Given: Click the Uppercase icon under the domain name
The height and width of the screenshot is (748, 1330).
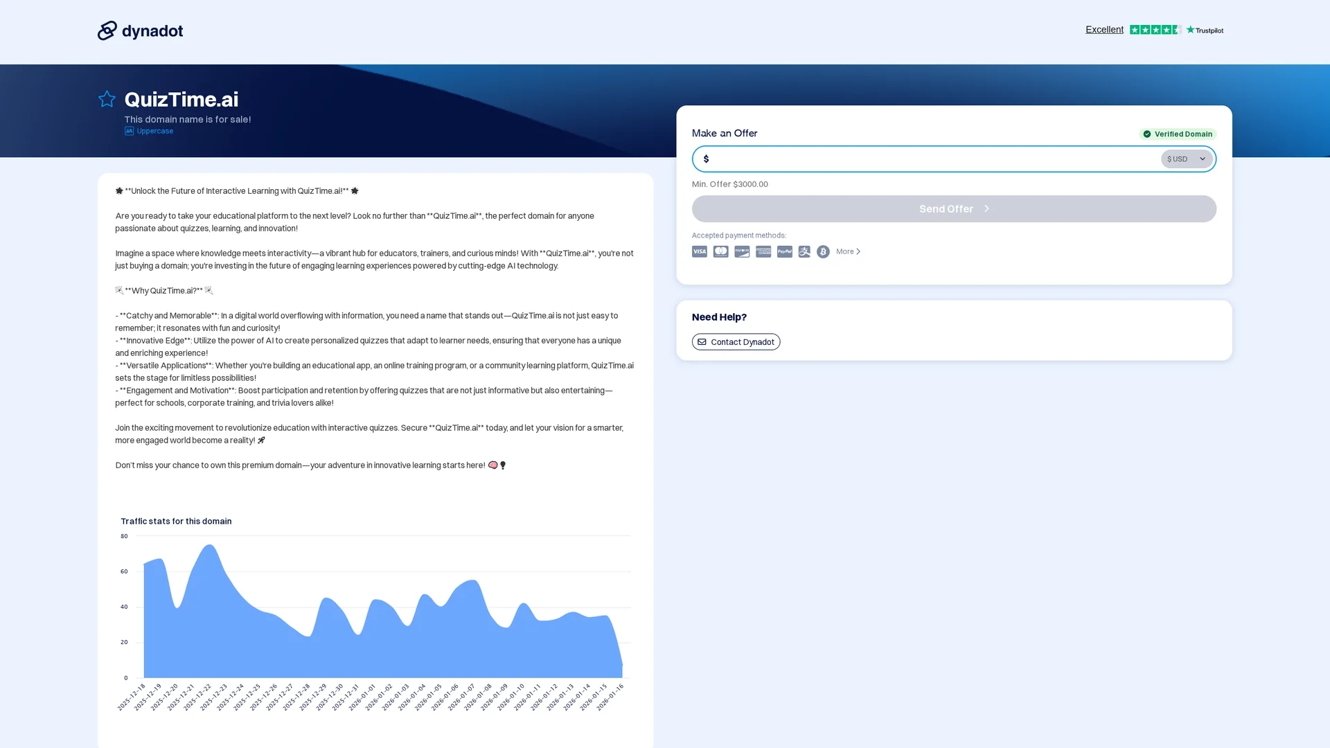Looking at the screenshot, I should click(x=129, y=131).
